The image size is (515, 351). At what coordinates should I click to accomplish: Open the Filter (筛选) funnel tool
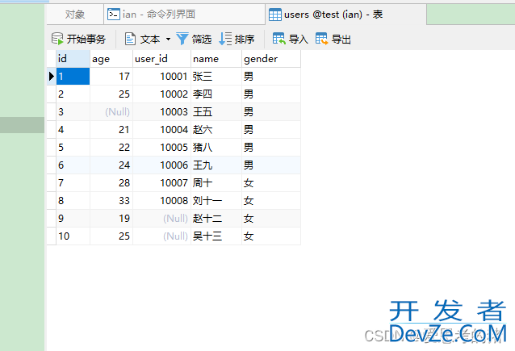tap(182, 39)
